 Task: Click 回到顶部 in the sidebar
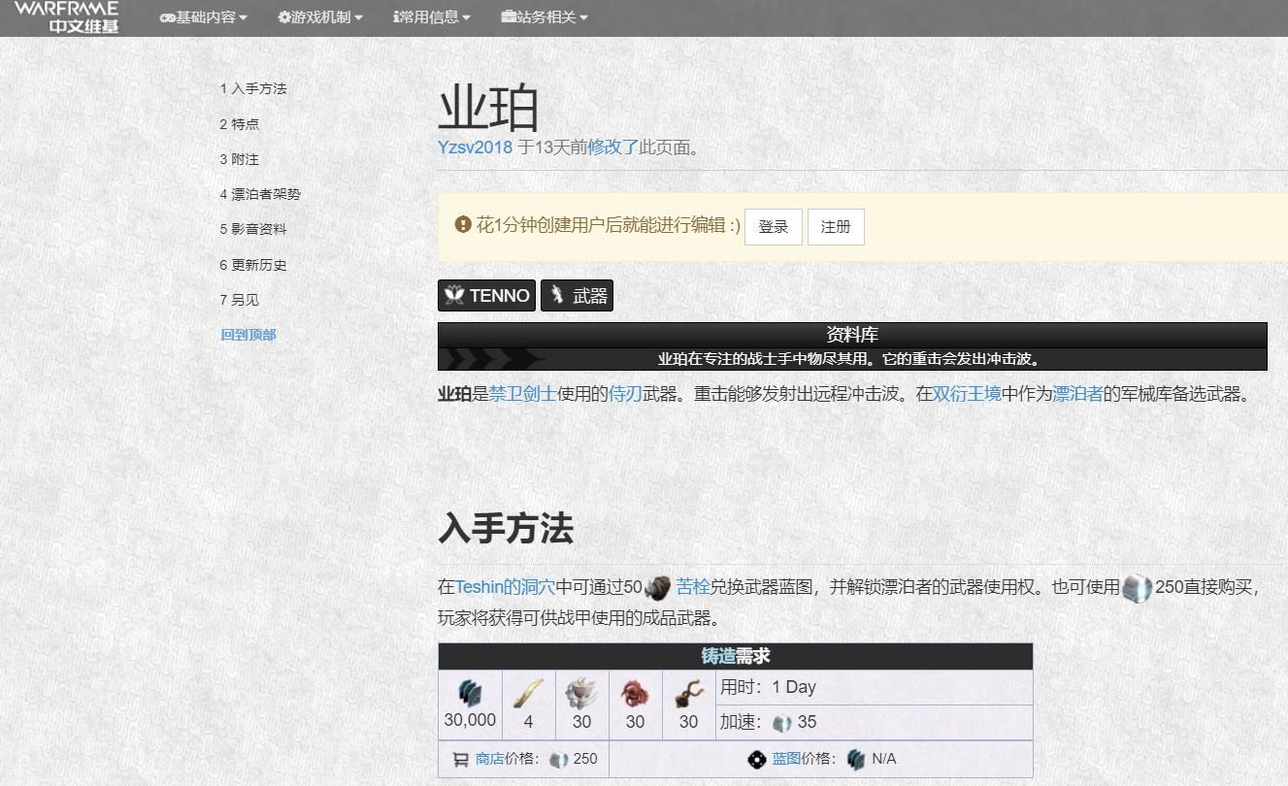coord(247,334)
